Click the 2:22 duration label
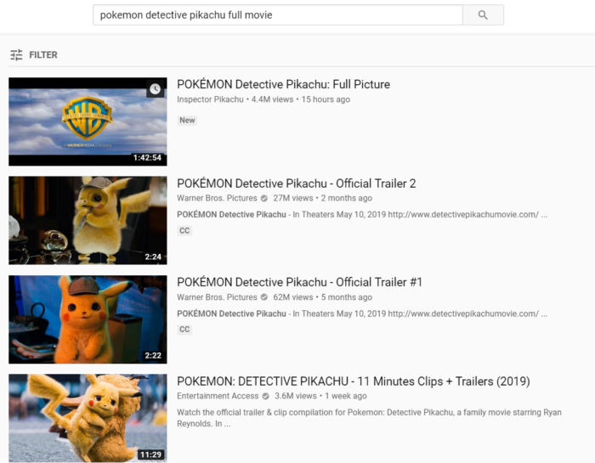The width and height of the screenshot is (595, 463). pyautogui.click(x=153, y=356)
